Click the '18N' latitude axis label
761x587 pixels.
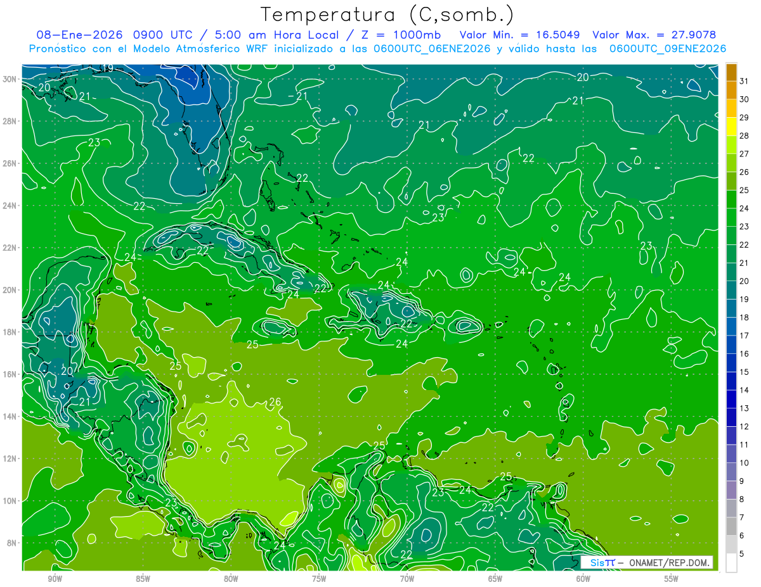(x=10, y=332)
